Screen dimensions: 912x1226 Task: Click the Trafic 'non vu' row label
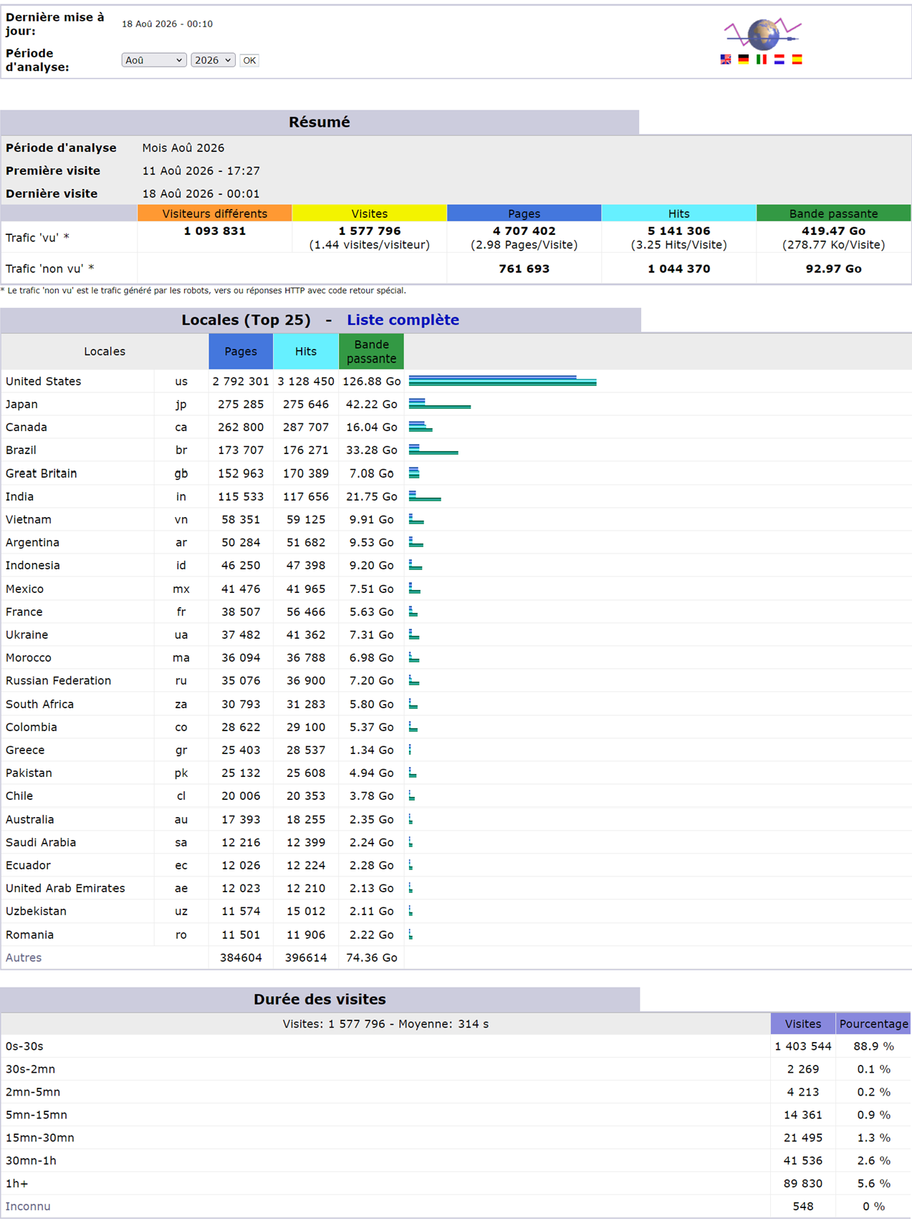coord(49,269)
